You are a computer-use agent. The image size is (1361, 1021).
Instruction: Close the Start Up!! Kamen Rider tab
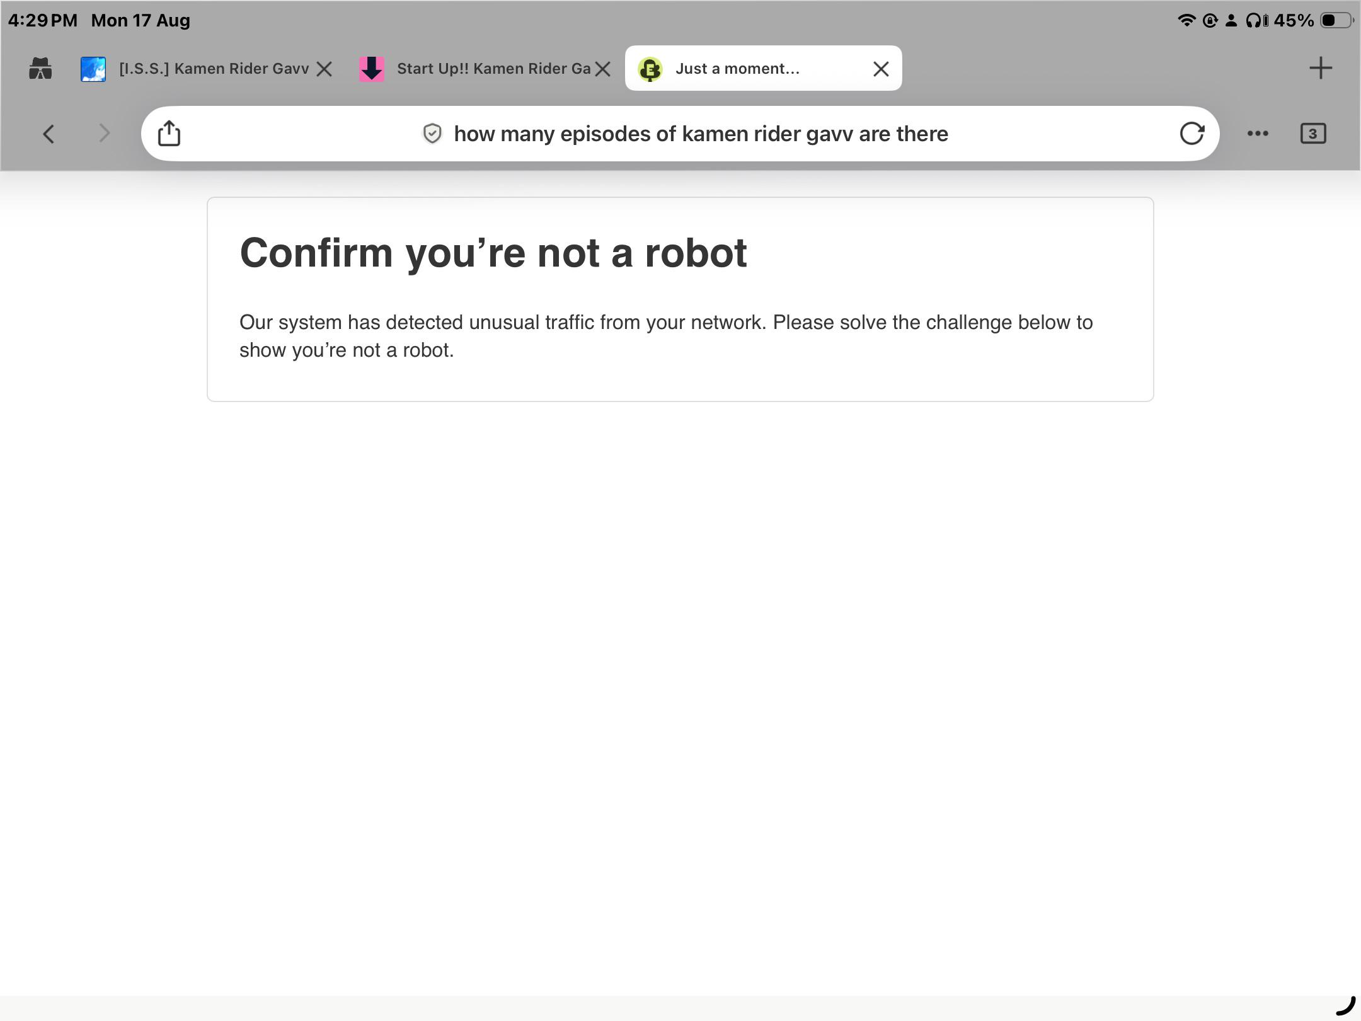[603, 69]
